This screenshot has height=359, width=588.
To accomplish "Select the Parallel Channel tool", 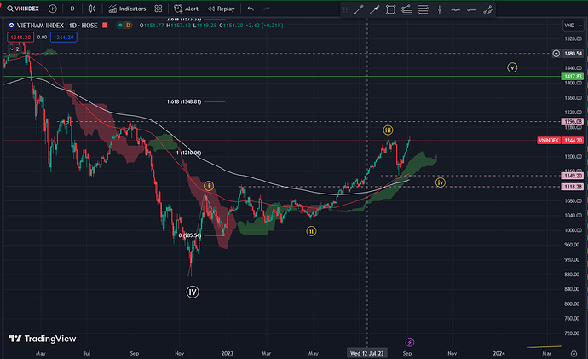I will click(x=488, y=9).
